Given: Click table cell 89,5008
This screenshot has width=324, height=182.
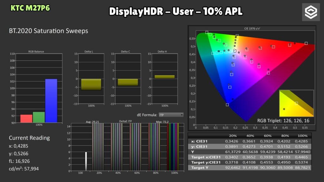Looking at the screenshot, I should coord(285,167).
